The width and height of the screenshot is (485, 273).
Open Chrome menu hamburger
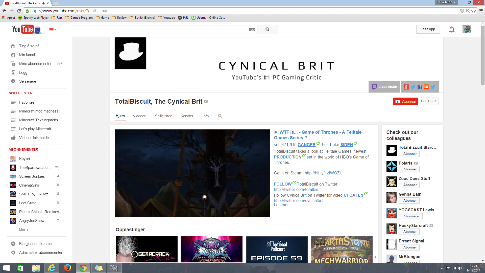pyautogui.click(x=481, y=11)
